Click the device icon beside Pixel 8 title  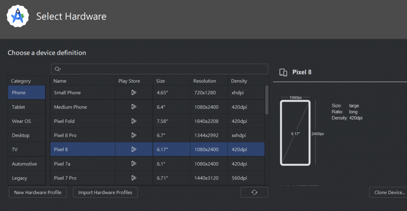[x=283, y=72]
